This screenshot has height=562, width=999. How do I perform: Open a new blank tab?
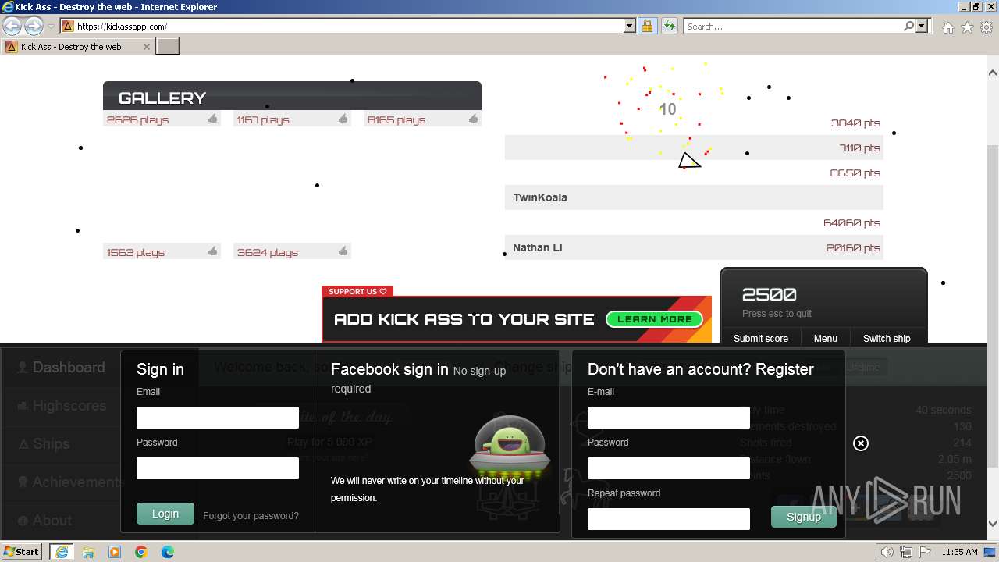coord(168,47)
